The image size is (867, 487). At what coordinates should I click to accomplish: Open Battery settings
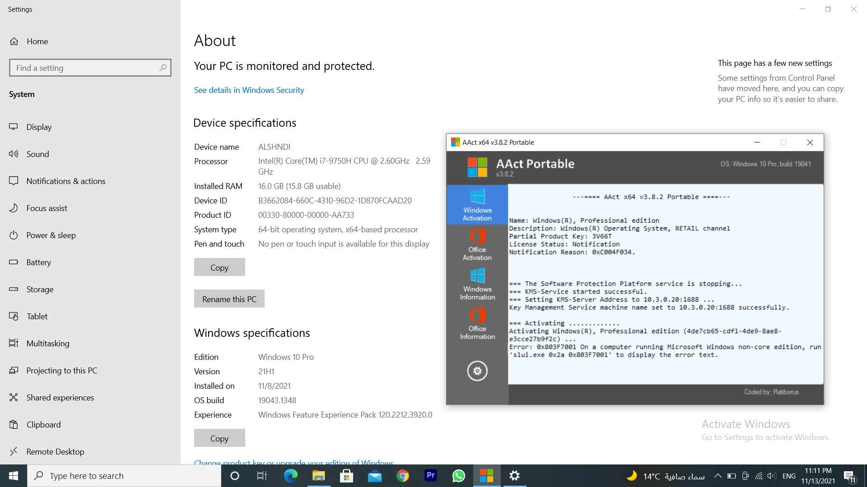tap(90, 262)
